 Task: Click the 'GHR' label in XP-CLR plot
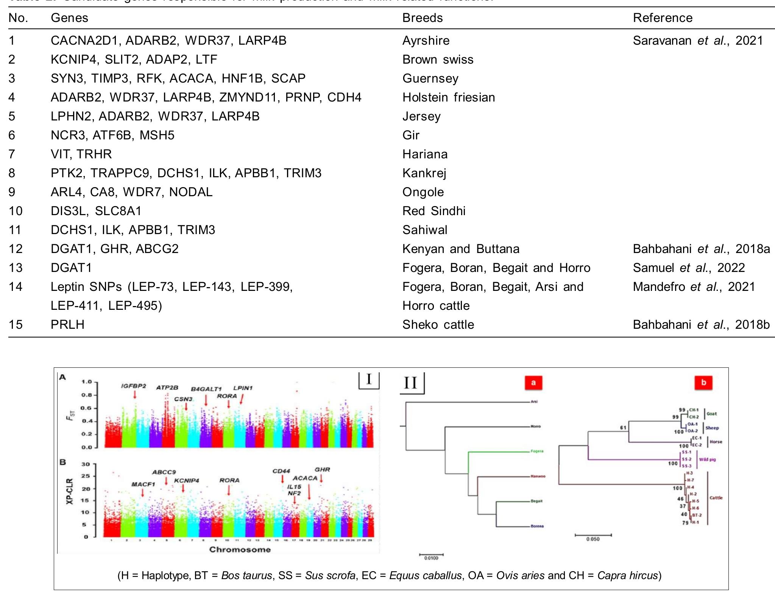click(x=322, y=470)
